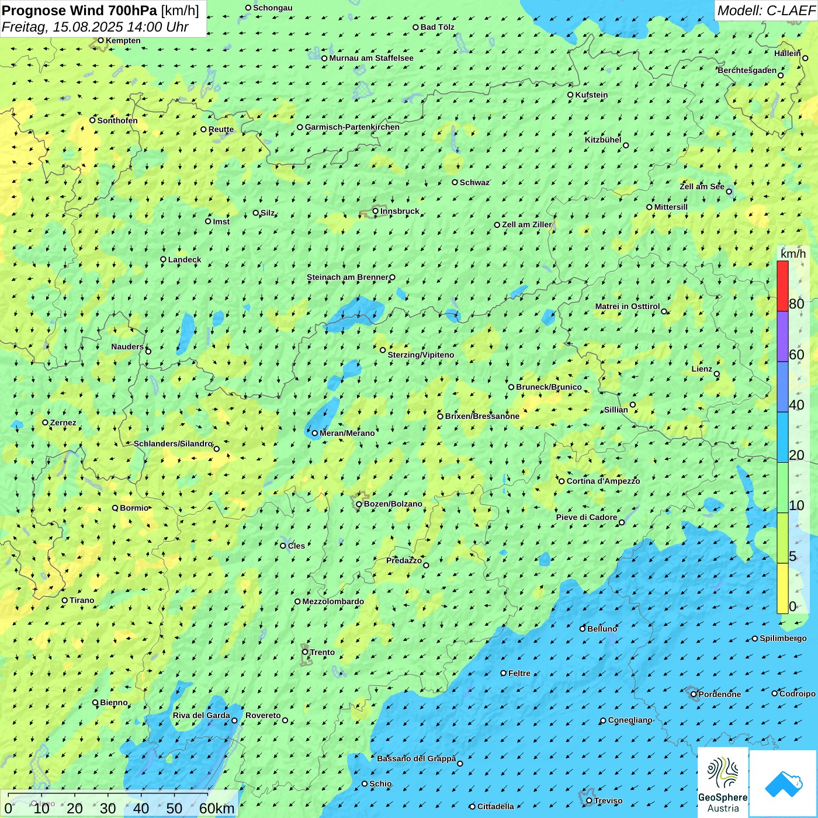Click the Predazzo city label

[404, 560]
